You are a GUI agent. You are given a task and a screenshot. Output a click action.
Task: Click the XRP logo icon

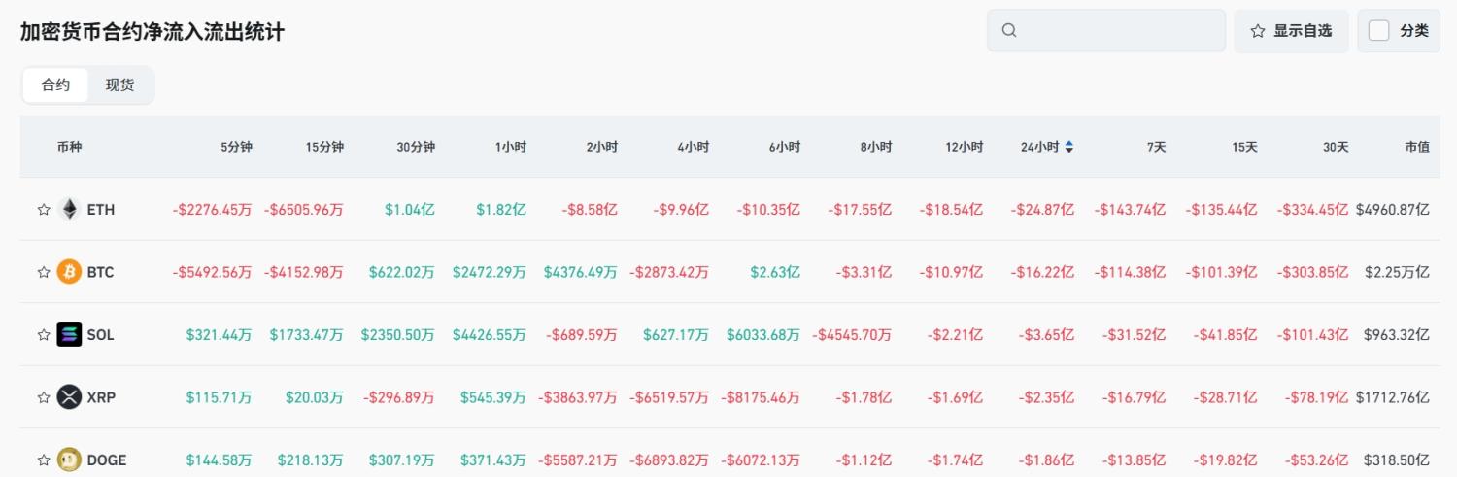(69, 397)
